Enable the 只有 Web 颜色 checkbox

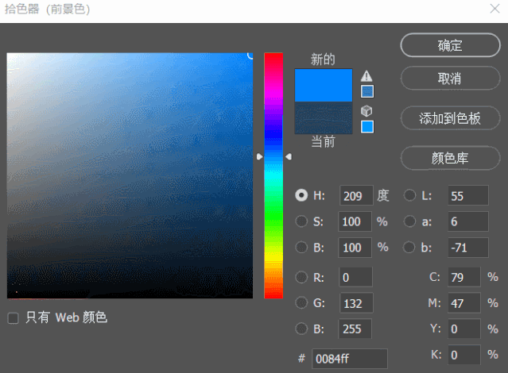(13, 318)
